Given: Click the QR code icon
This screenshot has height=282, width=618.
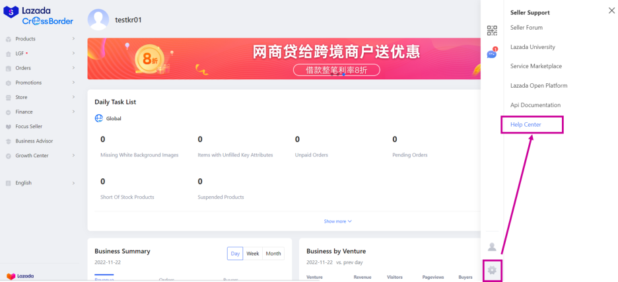Looking at the screenshot, I should (x=492, y=30).
